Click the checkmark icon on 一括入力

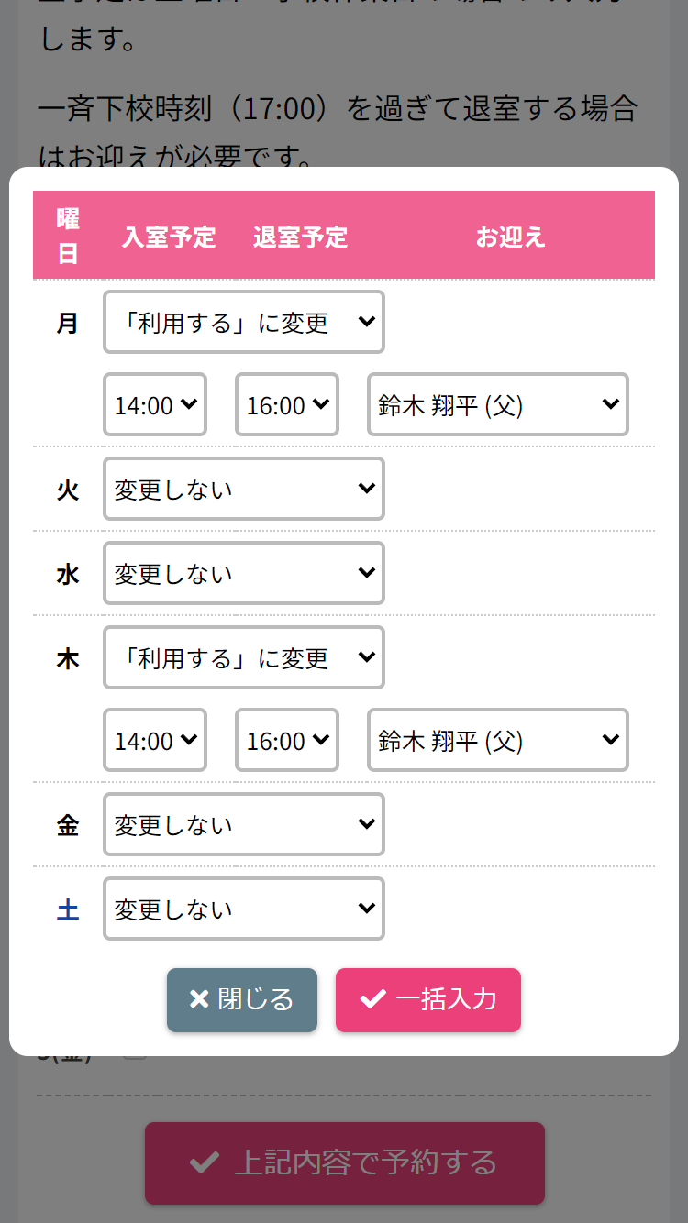coord(372,999)
